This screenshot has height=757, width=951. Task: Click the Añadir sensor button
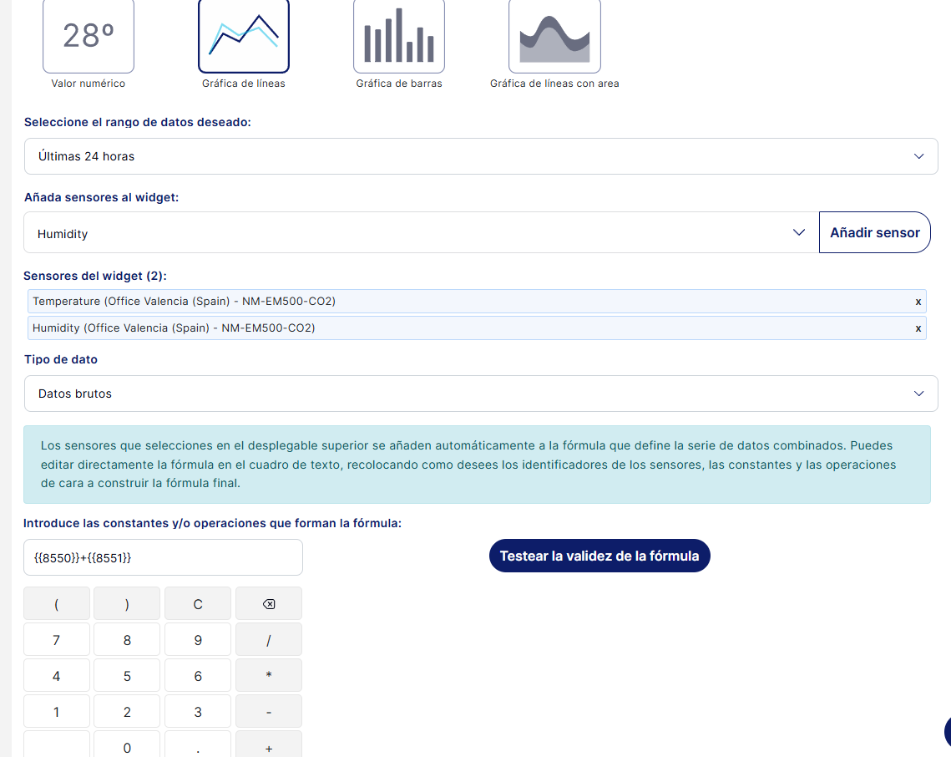point(874,233)
